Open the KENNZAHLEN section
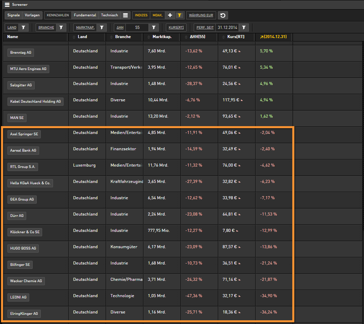This screenshot has width=364, height=324. tap(58, 15)
